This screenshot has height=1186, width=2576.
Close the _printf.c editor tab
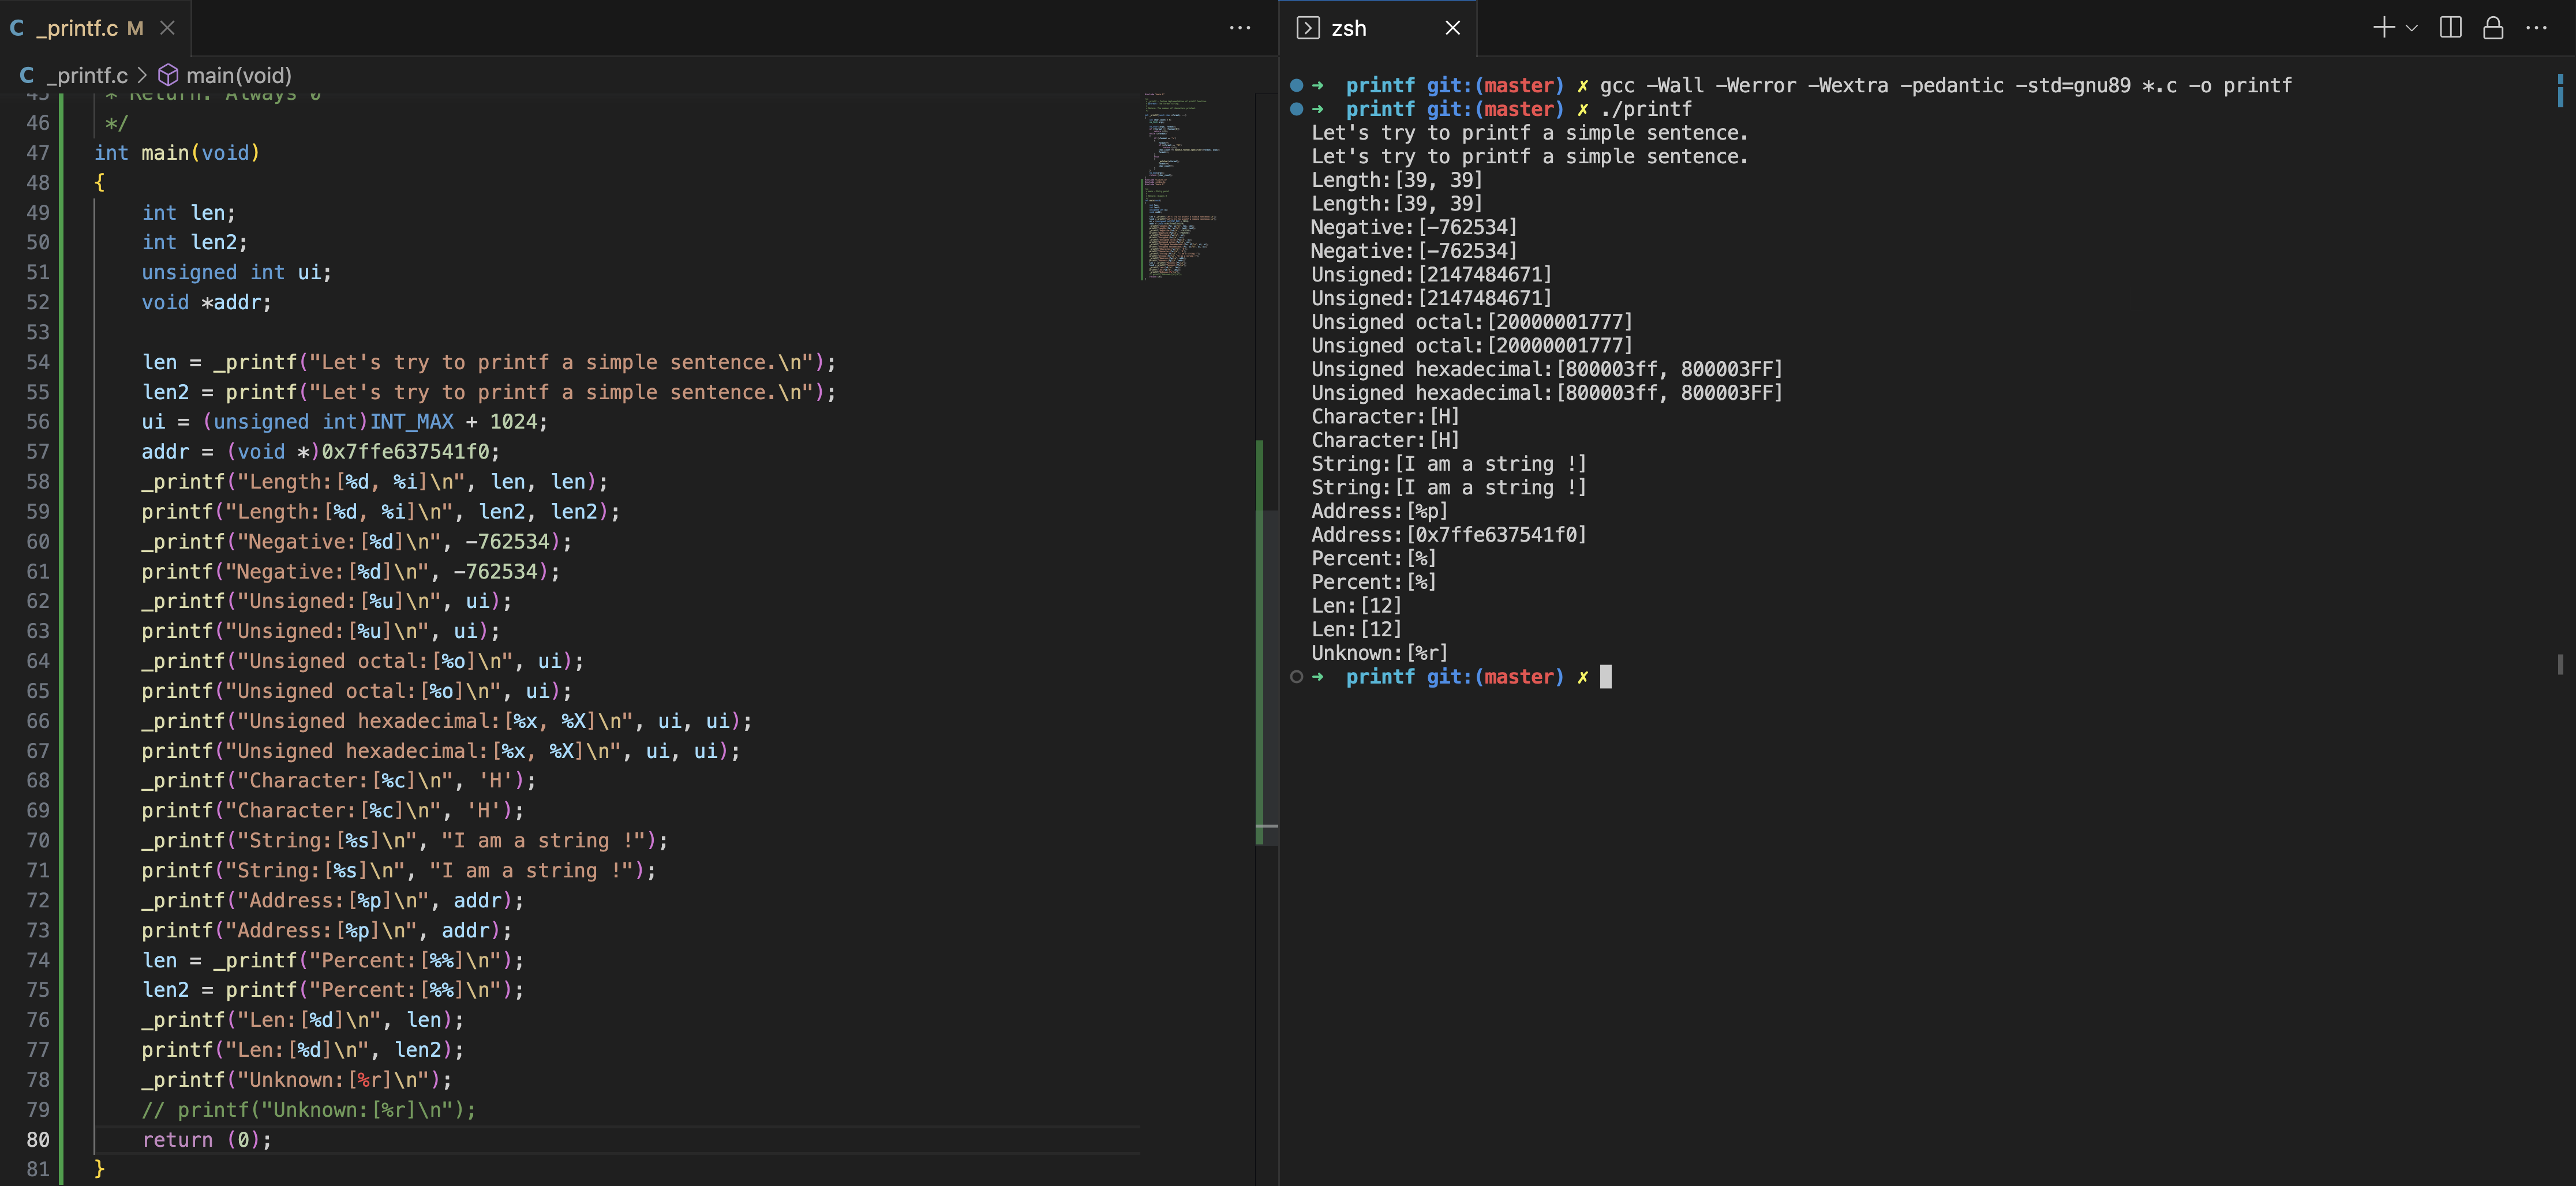click(168, 28)
